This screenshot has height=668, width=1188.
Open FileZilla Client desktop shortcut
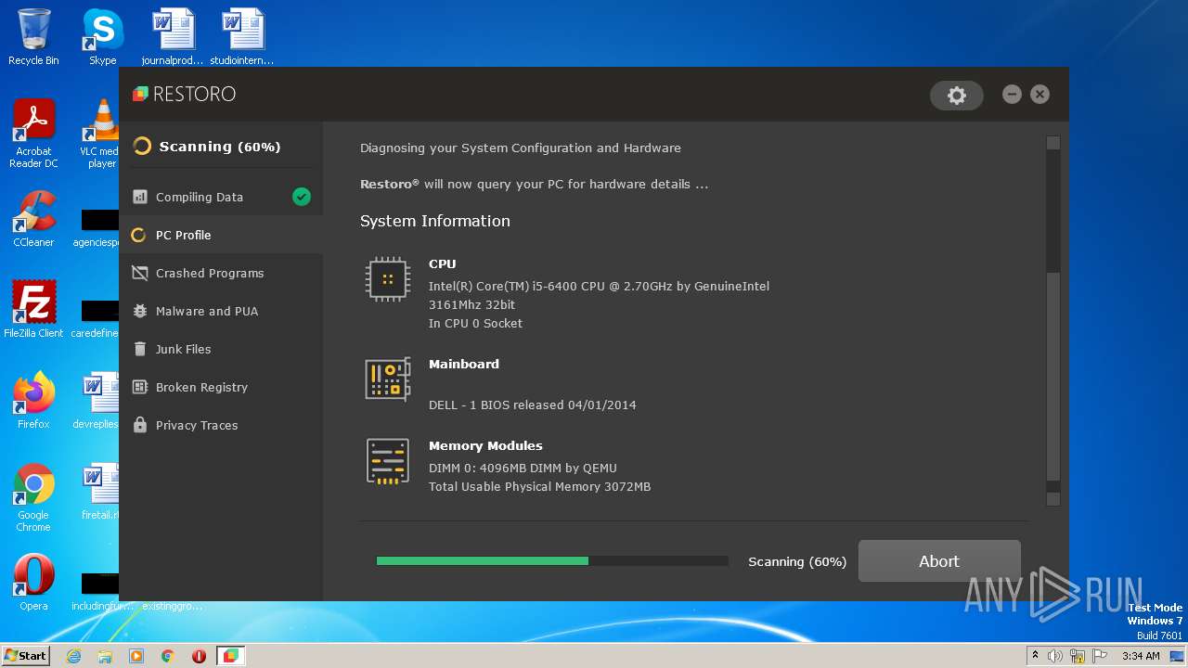pyautogui.click(x=33, y=310)
